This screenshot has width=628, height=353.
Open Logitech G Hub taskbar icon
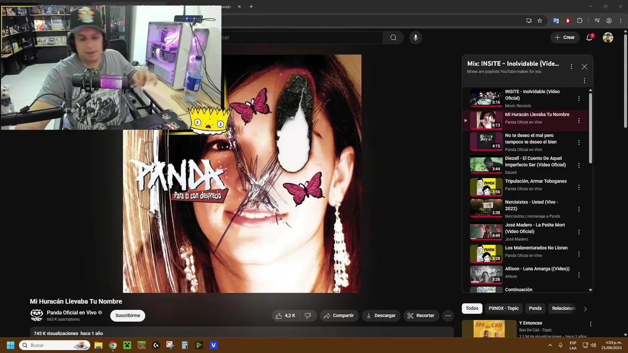coord(156,345)
